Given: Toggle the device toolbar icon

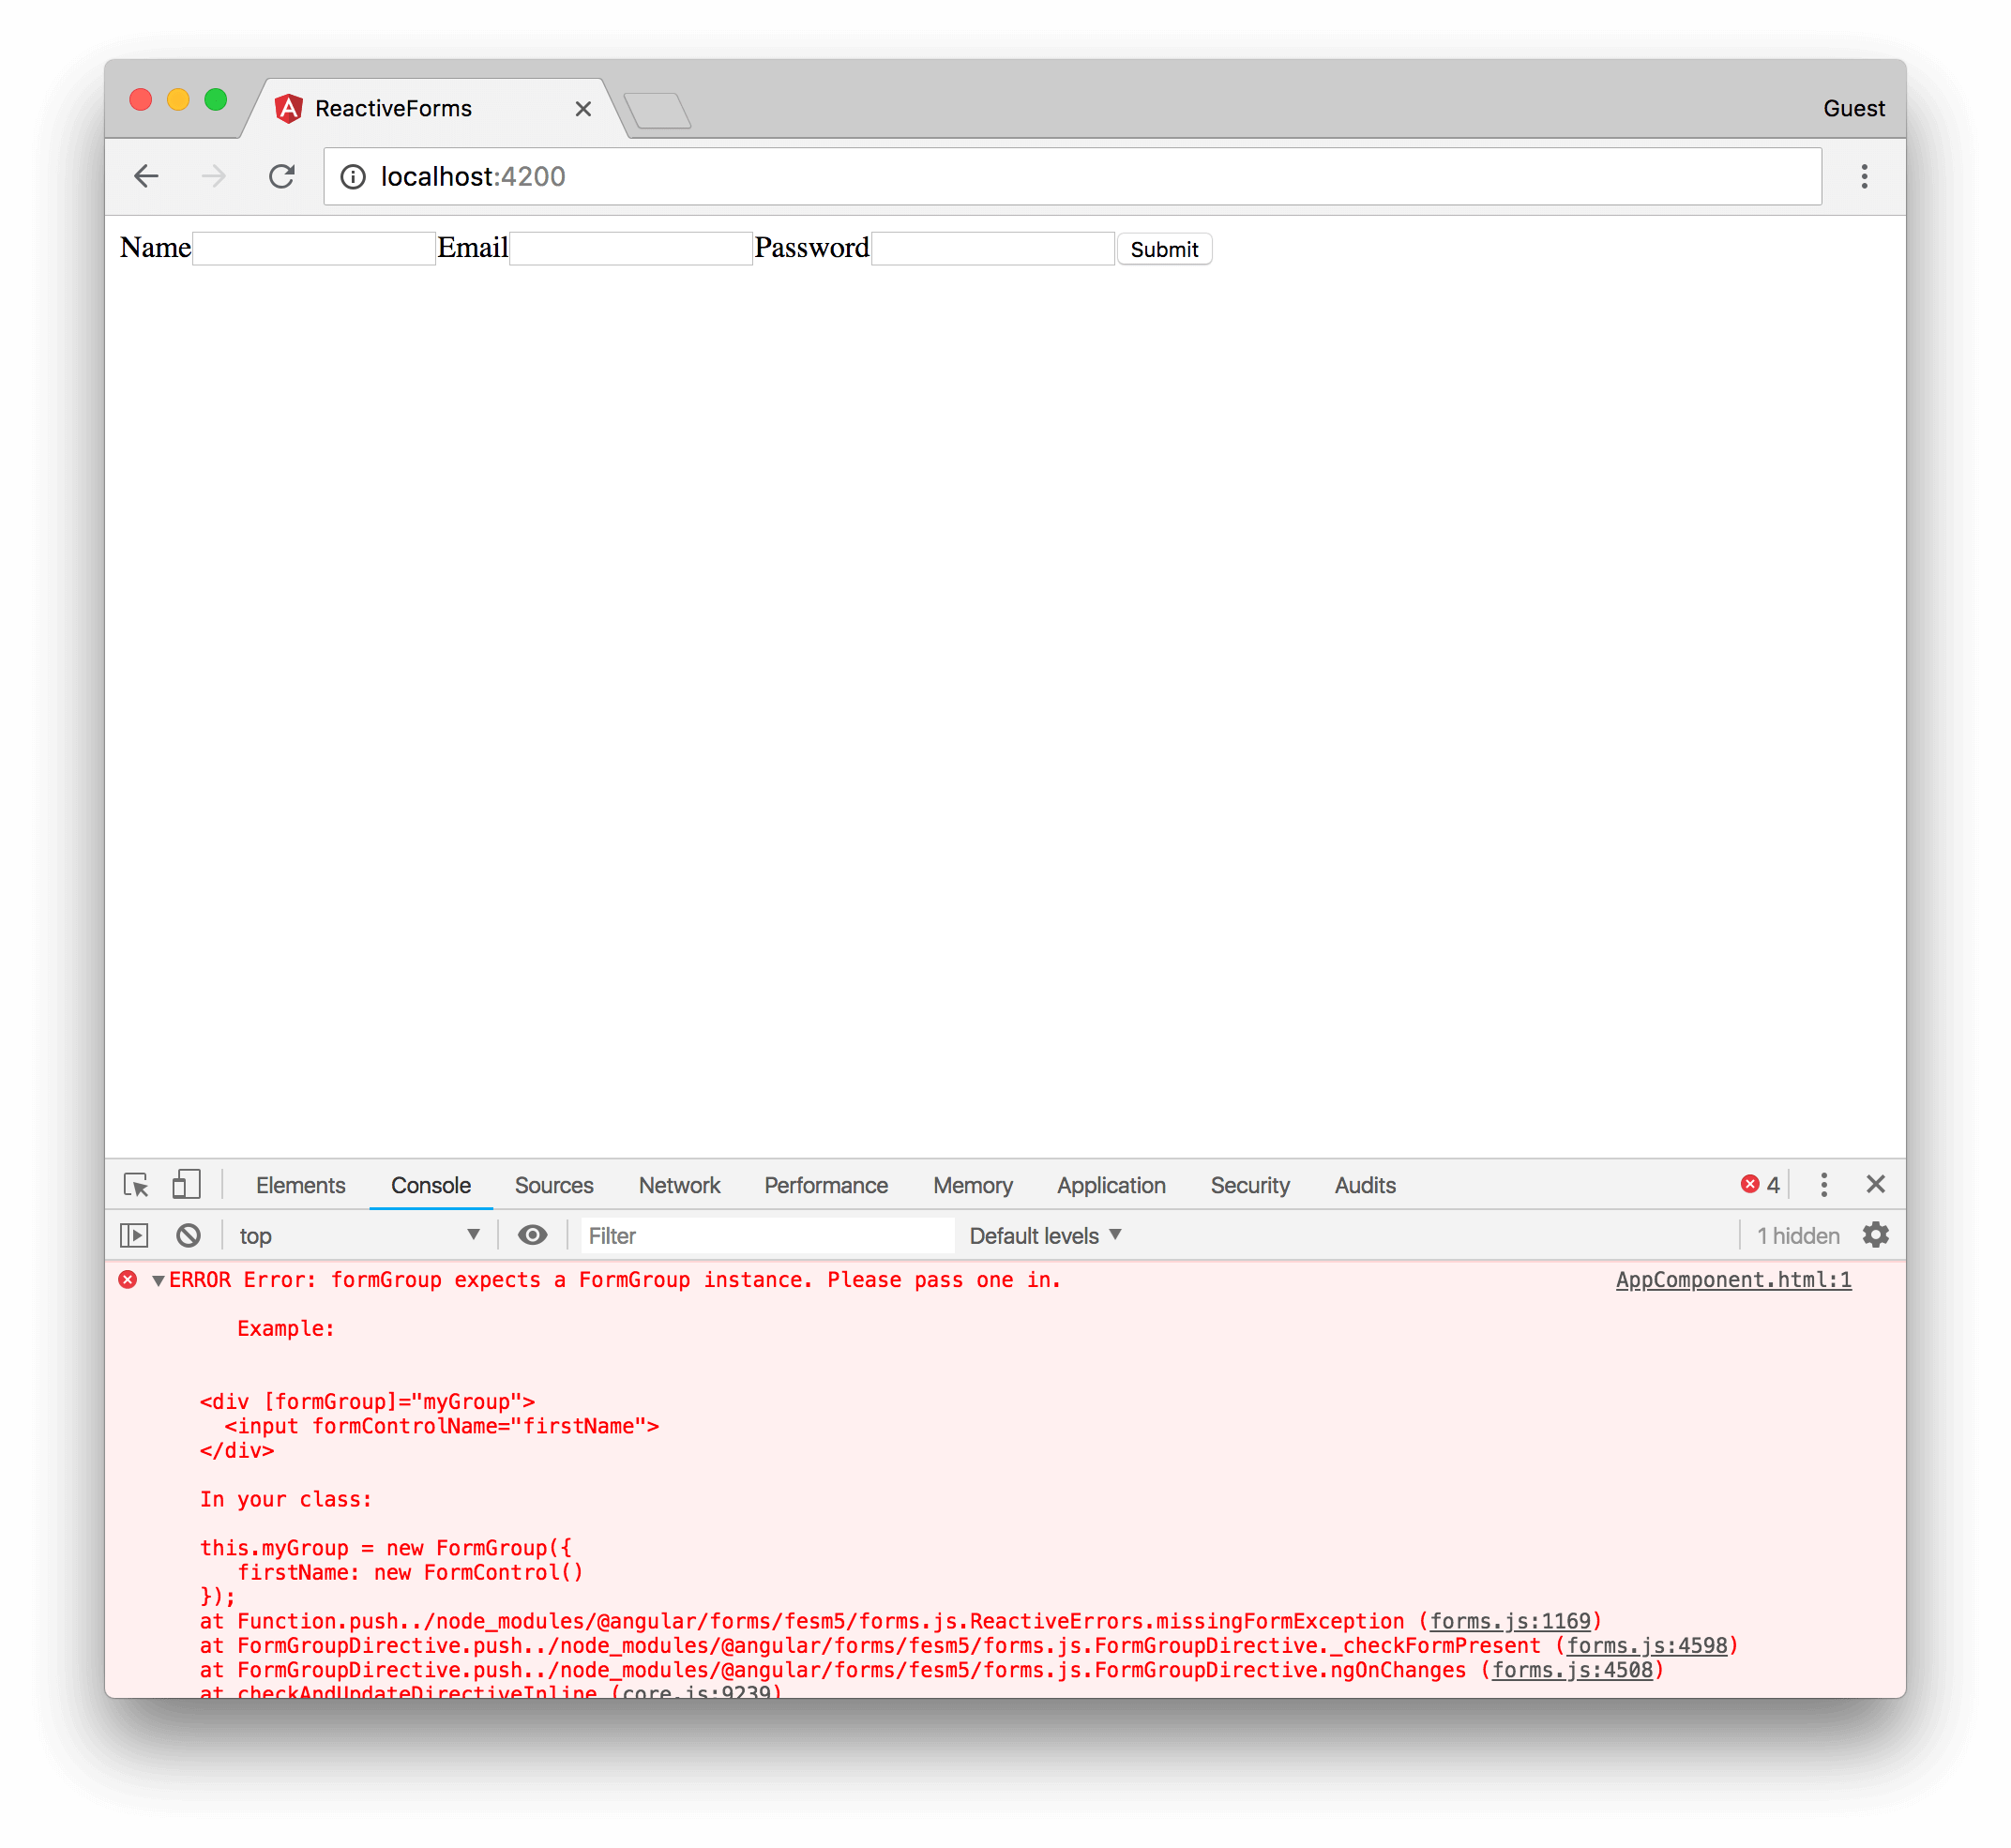Looking at the screenshot, I should pos(186,1185).
